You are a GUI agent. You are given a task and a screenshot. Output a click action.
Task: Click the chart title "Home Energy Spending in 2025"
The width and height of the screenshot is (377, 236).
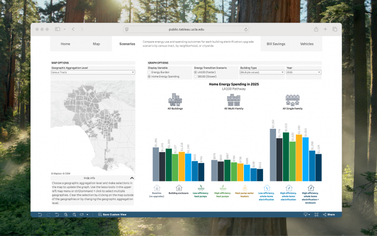(x=234, y=84)
